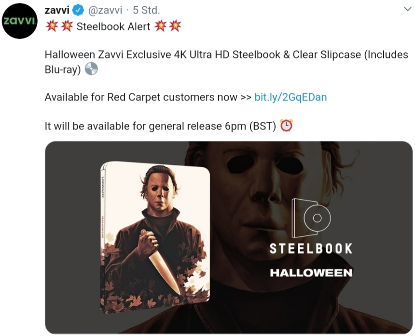Click the Steelbook Alert headline text
Viewport: 415px width, 336px height.
[x=113, y=27]
